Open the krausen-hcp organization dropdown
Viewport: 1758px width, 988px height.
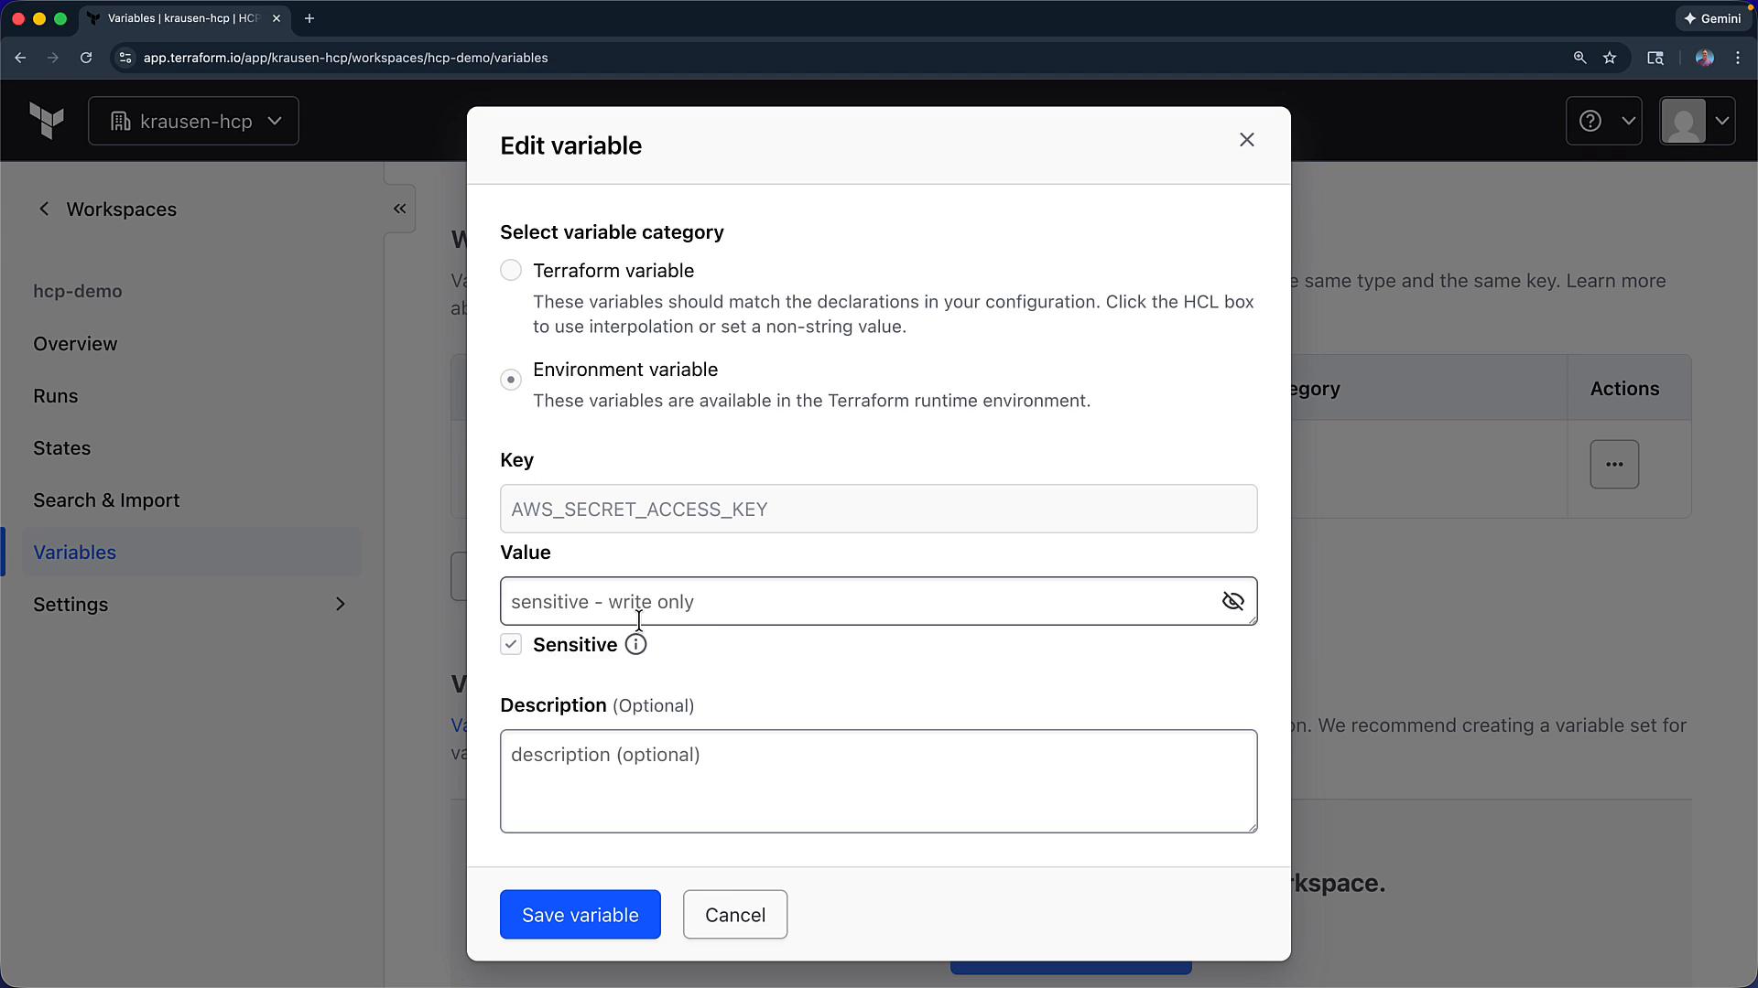pyautogui.click(x=193, y=121)
